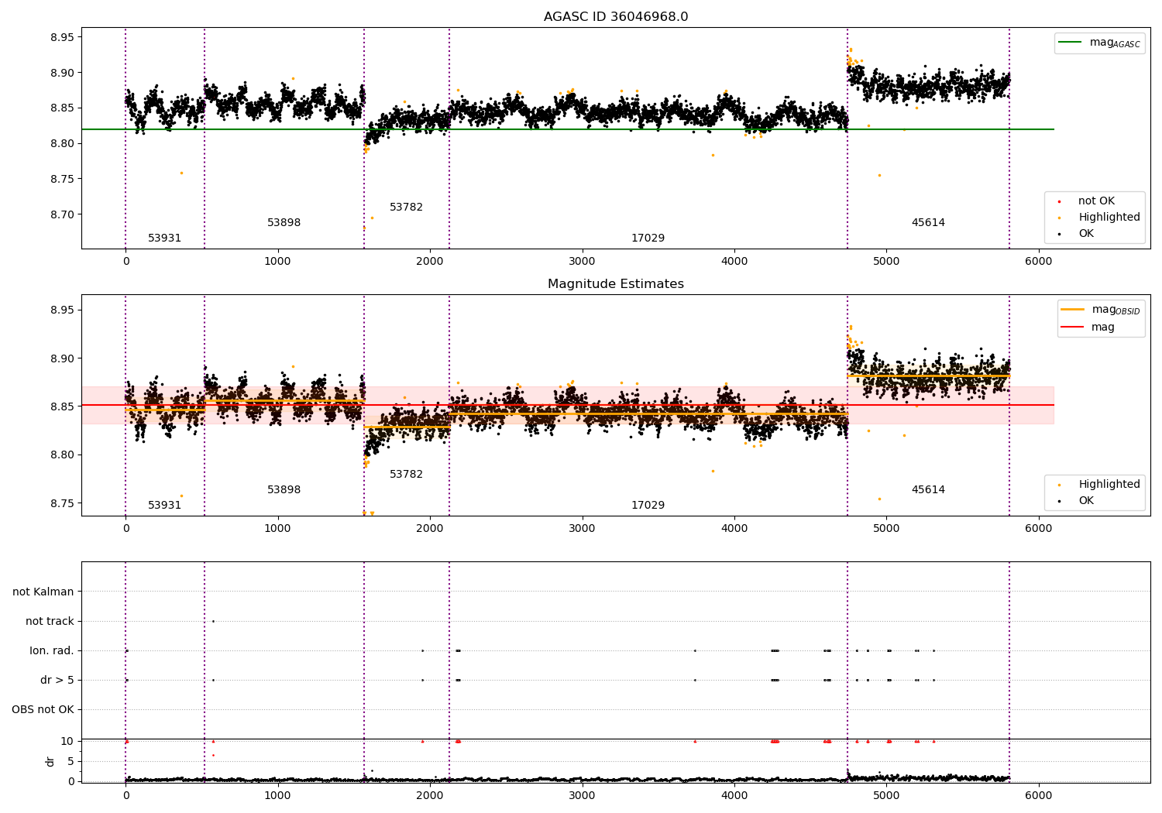
Task: Click y-tick 8.75 on the middle plot
Action: [x=61, y=504]
